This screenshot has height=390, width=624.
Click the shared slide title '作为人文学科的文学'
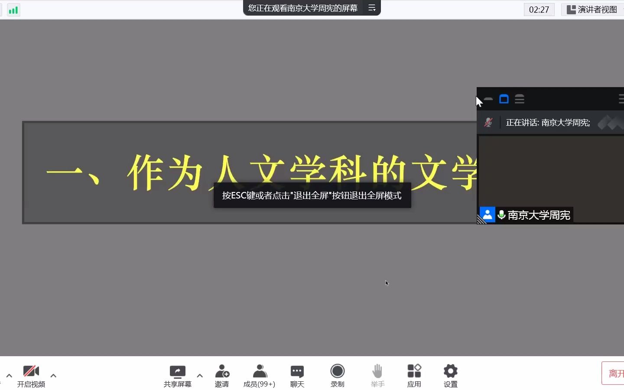(x=302, y=172)
